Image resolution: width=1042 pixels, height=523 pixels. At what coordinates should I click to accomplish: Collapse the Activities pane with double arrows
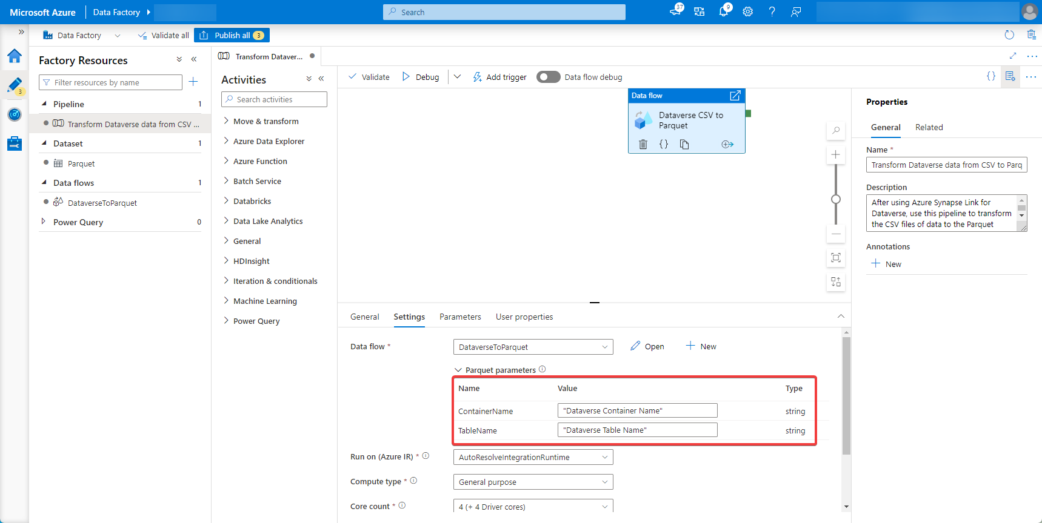pos(321,79)
